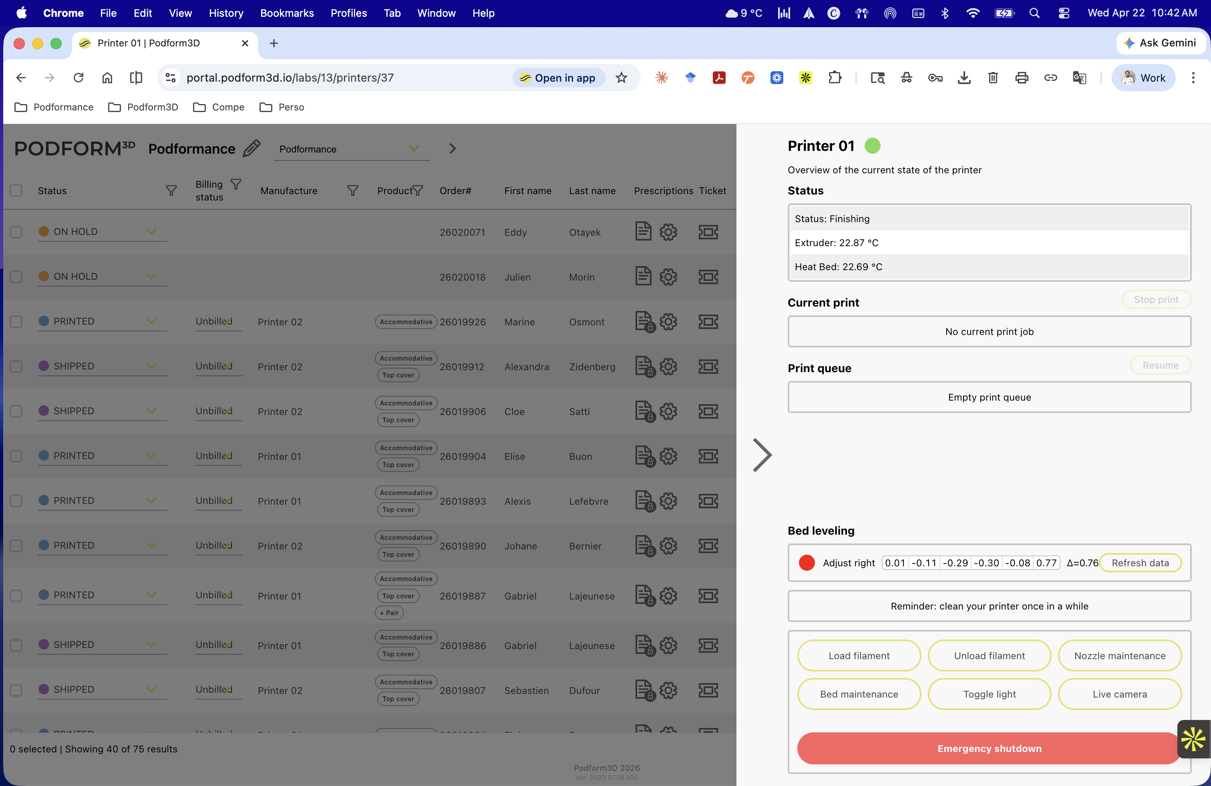Open settings gear for Julien Morin order
The width and height of the screenshot is (1211, 786).
[668, 277]
